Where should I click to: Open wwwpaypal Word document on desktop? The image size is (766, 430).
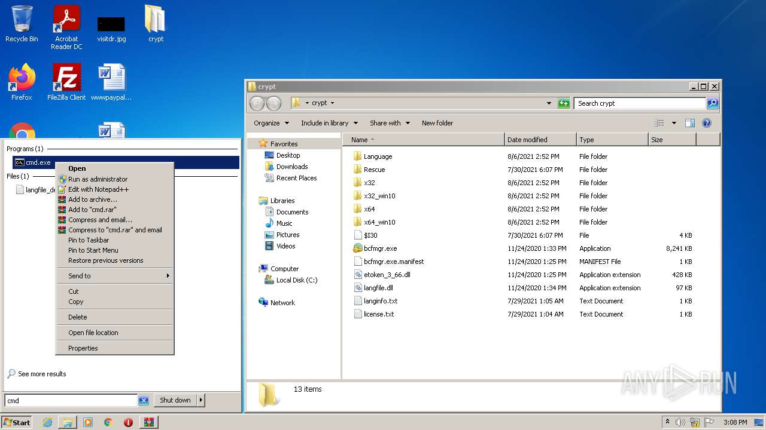pyautogui.click(x=111, y=82)
